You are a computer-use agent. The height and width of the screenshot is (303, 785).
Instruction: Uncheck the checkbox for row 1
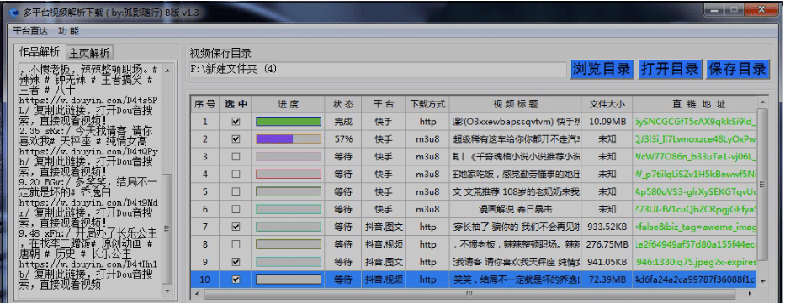point(236,122)
